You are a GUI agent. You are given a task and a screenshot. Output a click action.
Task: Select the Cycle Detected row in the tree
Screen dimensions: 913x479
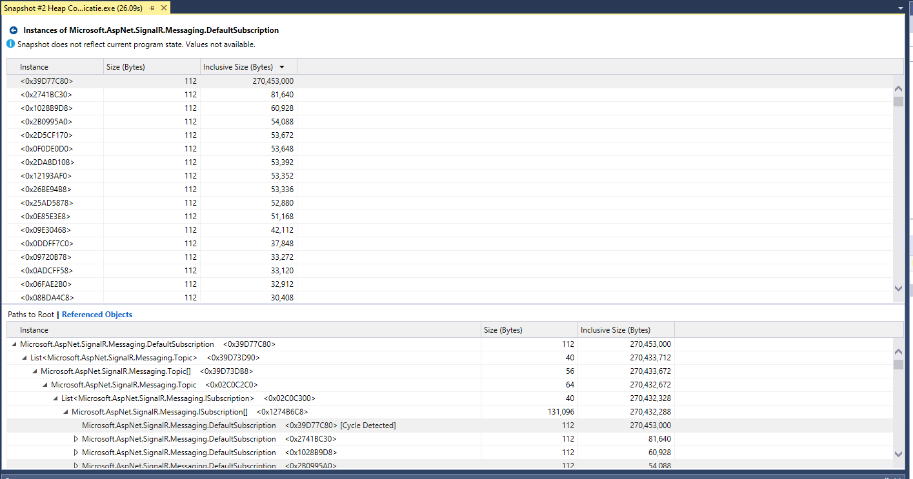pyautogui.click(x=239, y=425)
